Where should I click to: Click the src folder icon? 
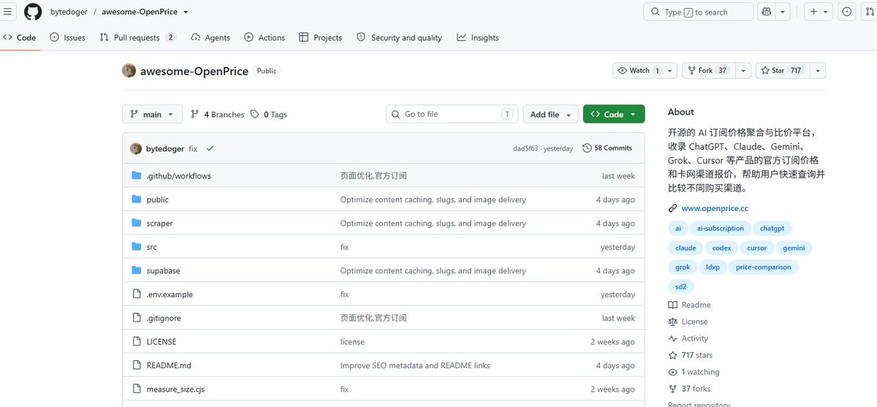[136, 247]
